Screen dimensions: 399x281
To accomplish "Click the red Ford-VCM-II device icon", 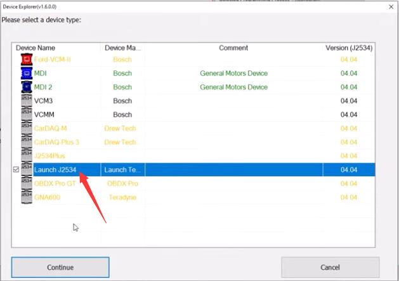I will tap(27, 60).
